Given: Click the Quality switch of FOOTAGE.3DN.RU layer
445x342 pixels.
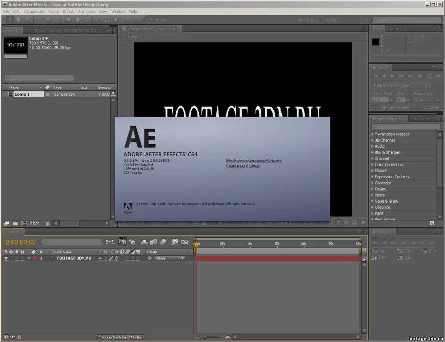Looking at the screenshot, I should [x=111, y=258].
